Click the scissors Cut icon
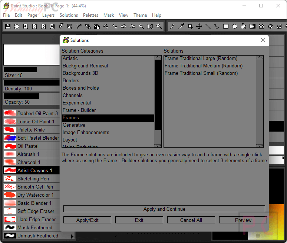Viewport: 287px width, 243px height. click(x=79, y=27)
